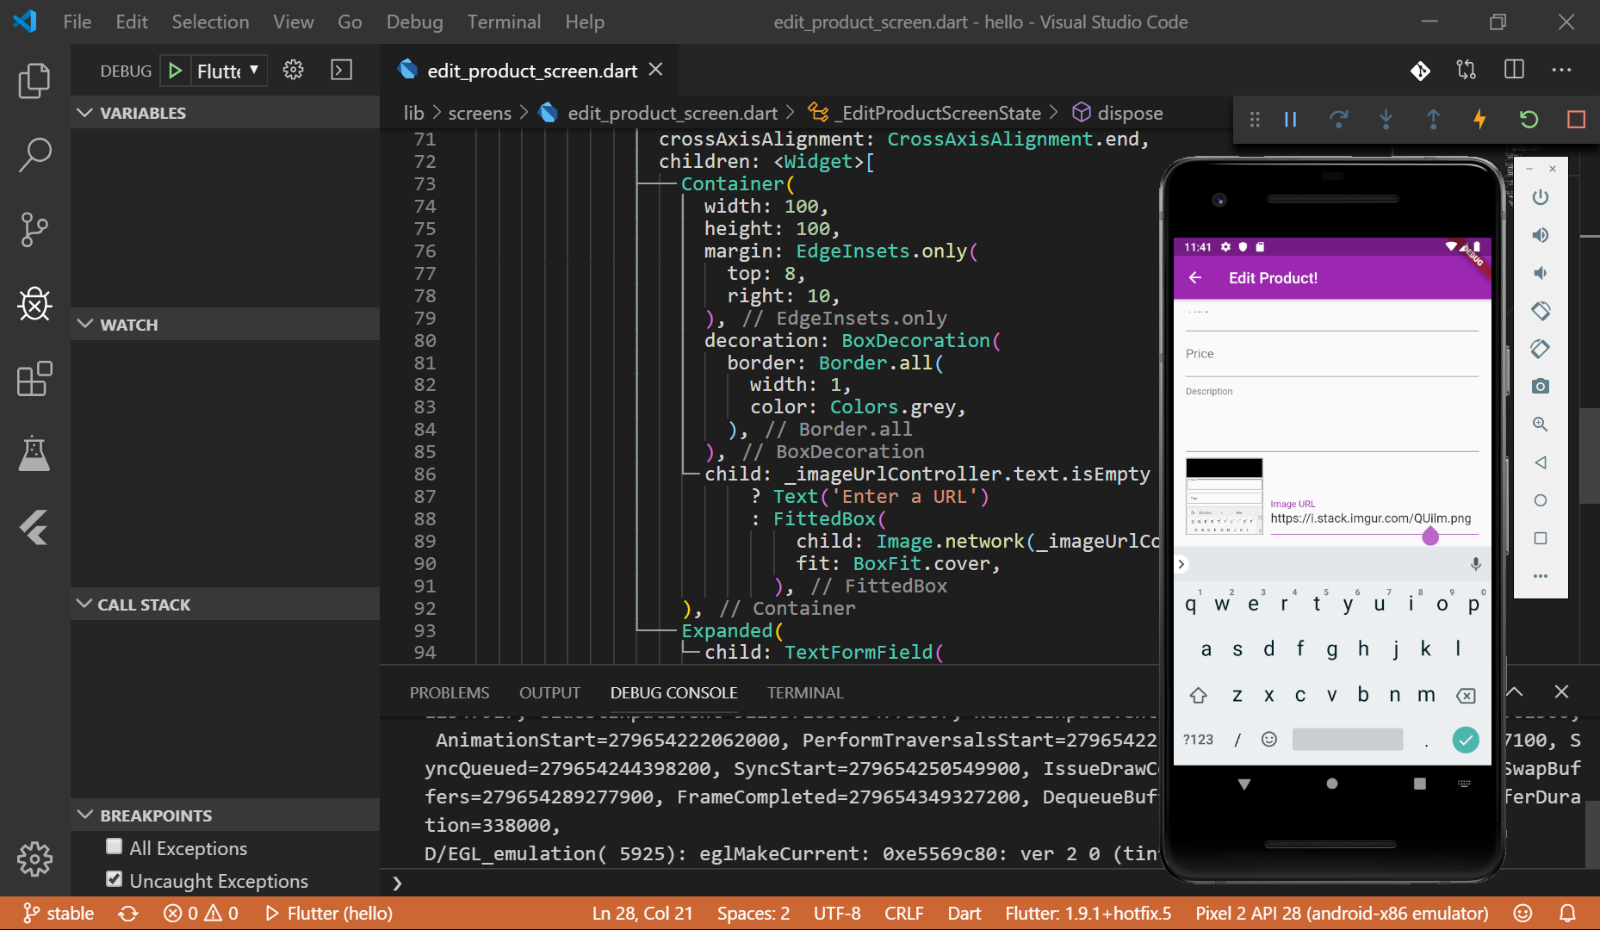Tap the back arrow in Edit Product
Screen dimensions: 1600x930
coord(1195,277)
